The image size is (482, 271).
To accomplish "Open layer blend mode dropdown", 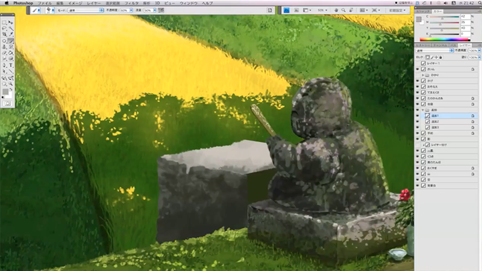I will tap(434, 50).
